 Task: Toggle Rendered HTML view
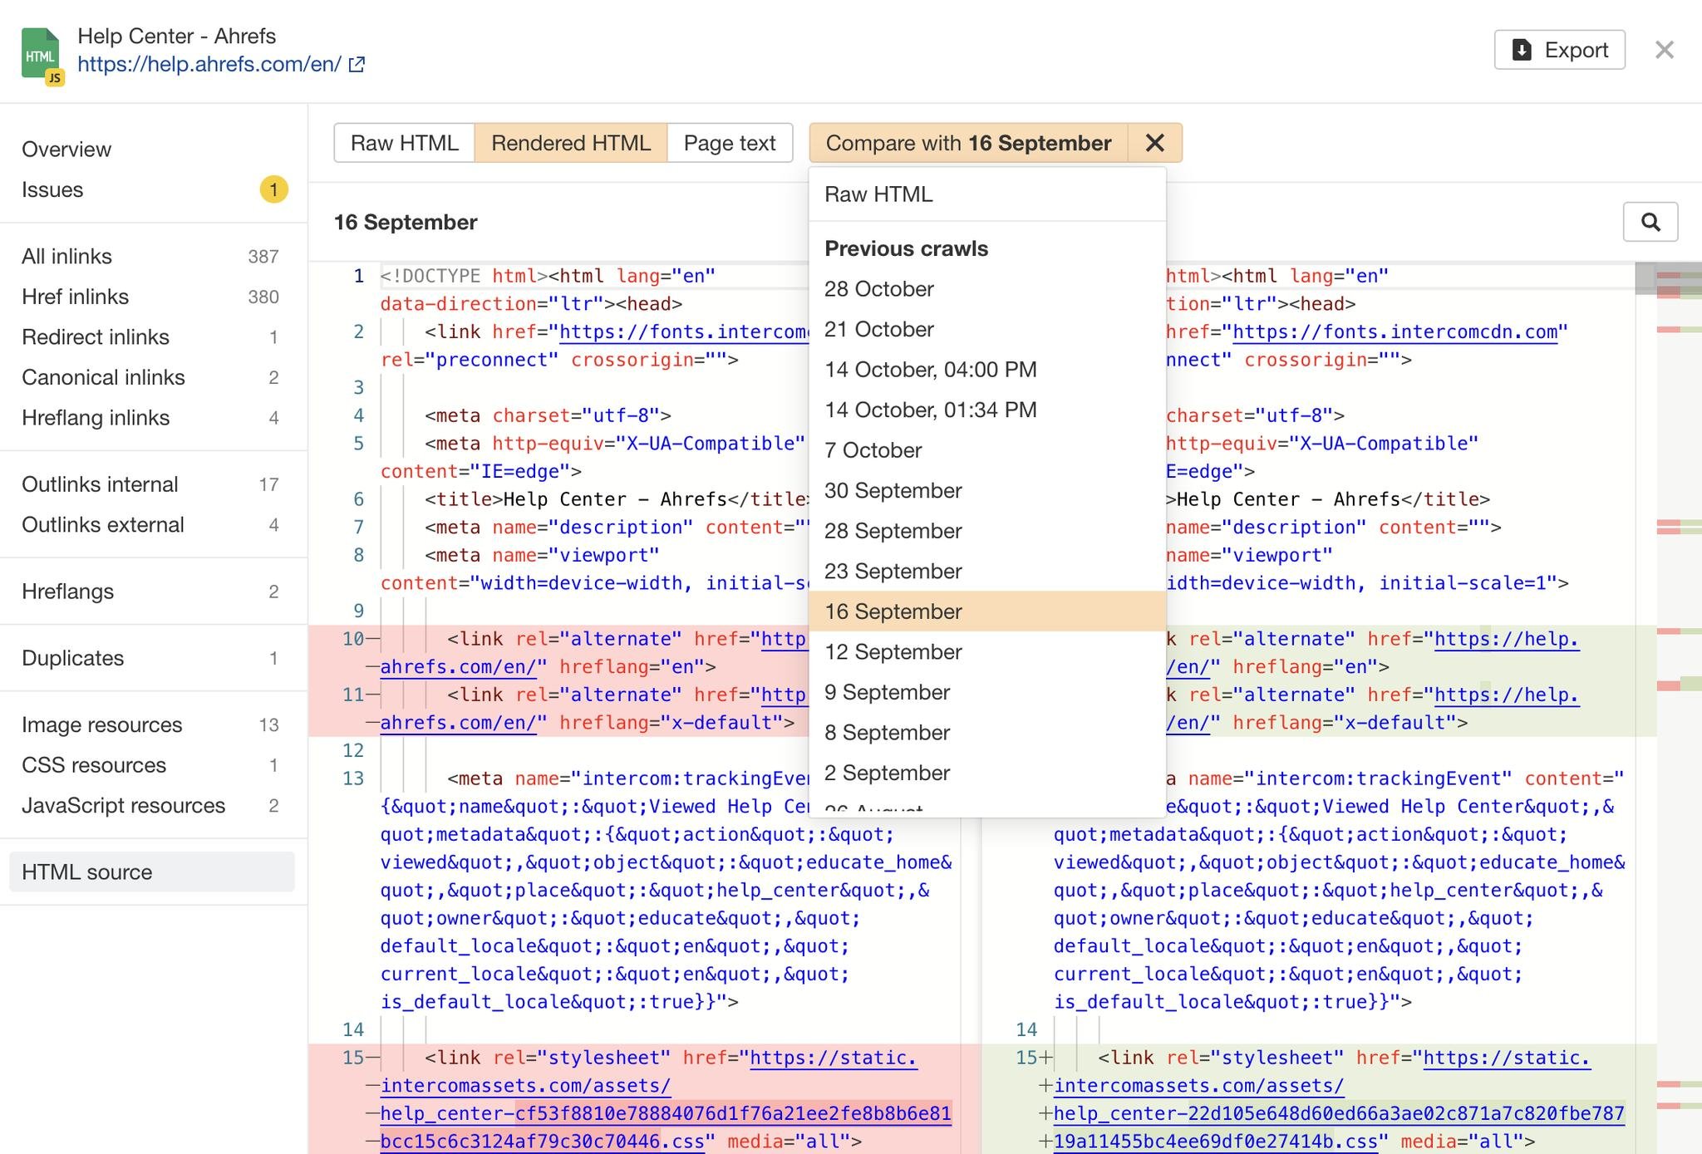pos(570,143)
